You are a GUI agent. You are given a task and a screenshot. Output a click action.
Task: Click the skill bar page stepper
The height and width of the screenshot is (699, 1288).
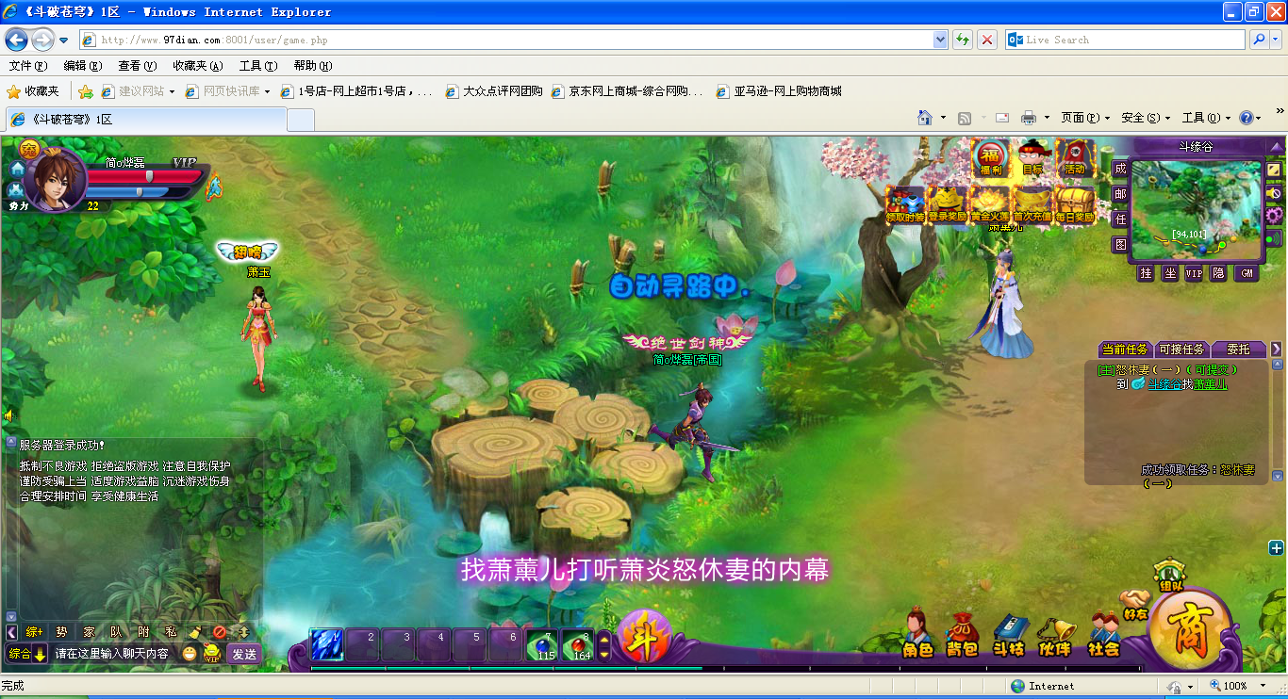tap(605, 645)
